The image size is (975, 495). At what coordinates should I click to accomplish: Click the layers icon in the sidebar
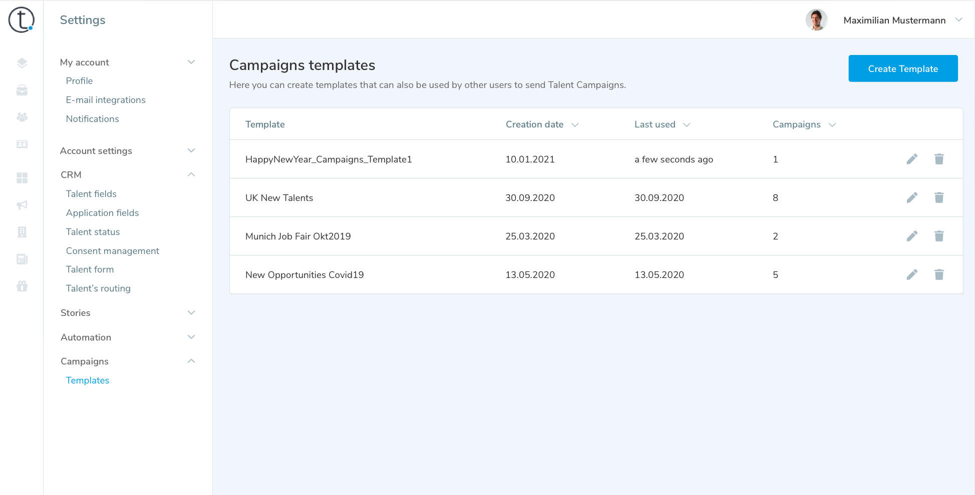point(22,63)
